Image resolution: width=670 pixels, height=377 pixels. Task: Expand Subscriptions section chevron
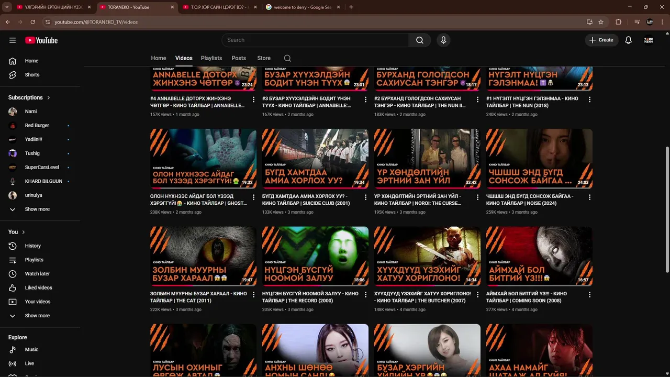49,97
